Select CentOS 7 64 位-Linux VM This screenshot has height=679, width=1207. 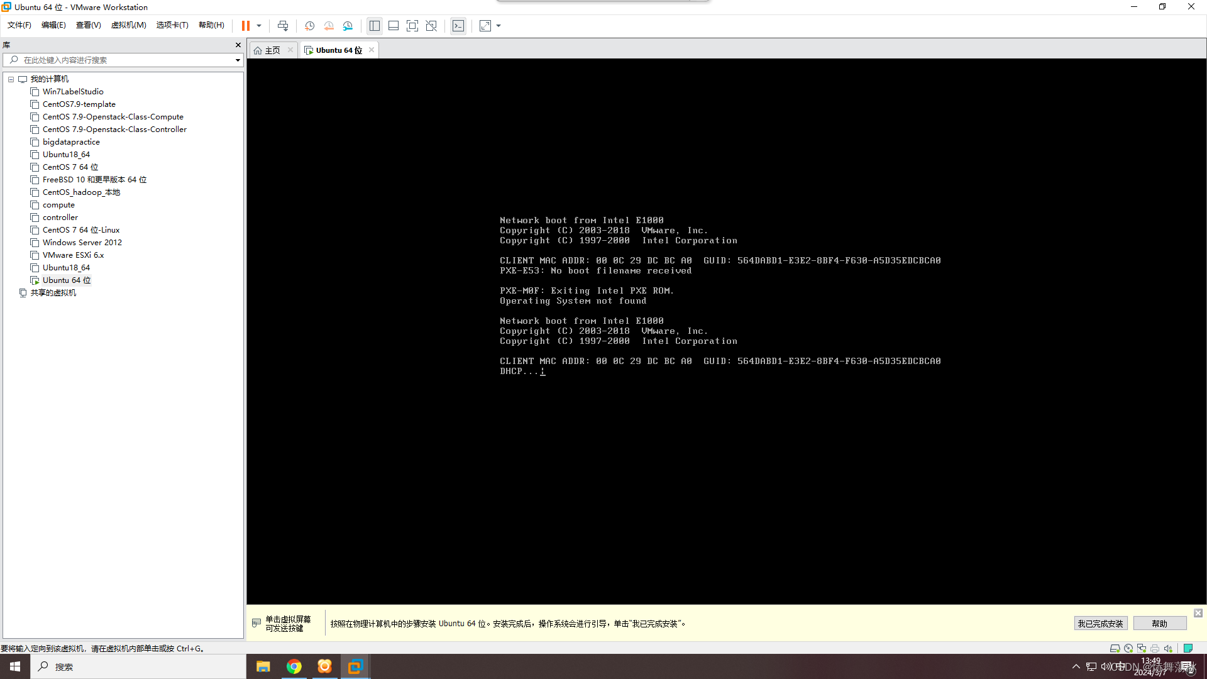pos(81,230)
